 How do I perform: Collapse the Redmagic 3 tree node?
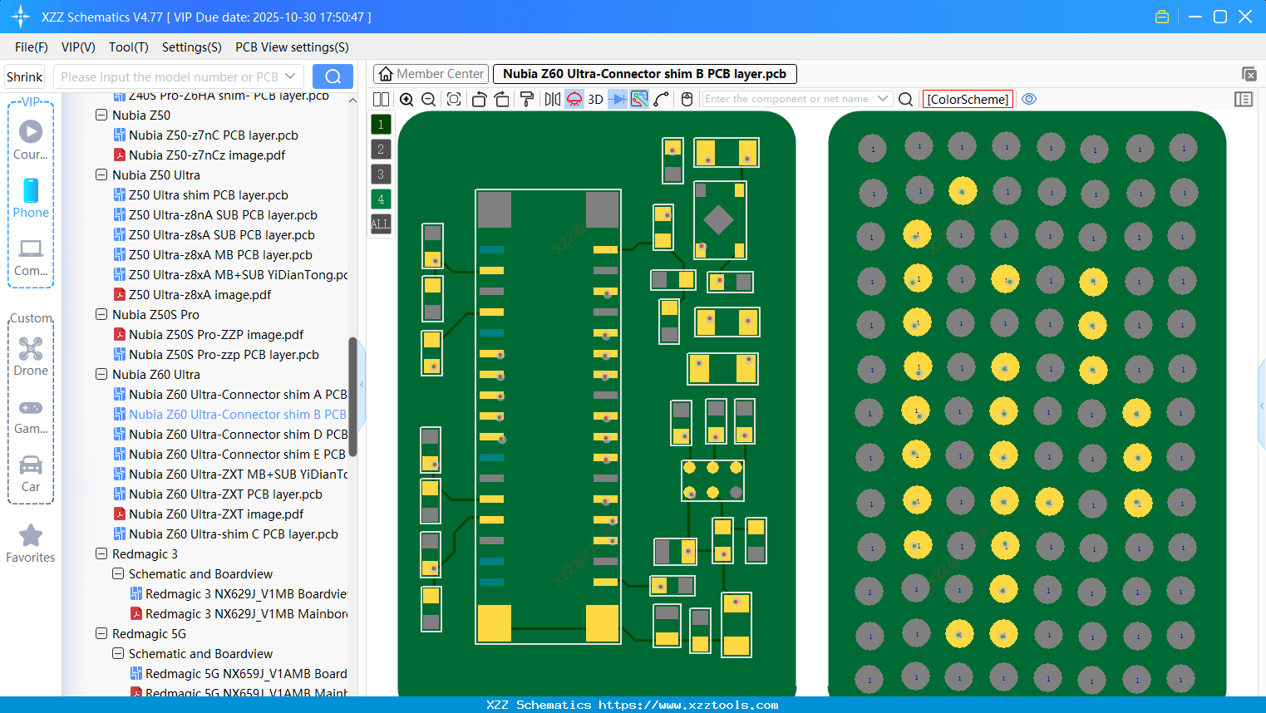[101, 553]
